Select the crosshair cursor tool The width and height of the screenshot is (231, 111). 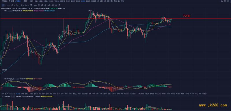tap(3, 5)
